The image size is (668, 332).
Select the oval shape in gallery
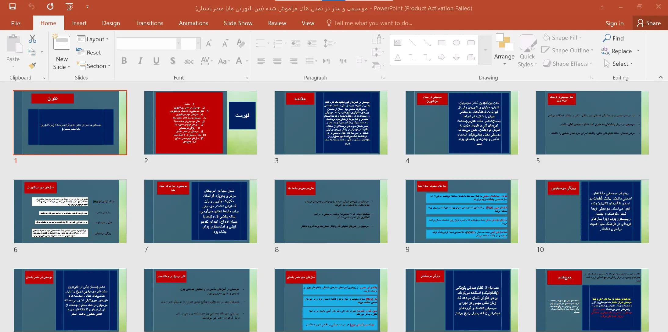click(x=456, y=43)
